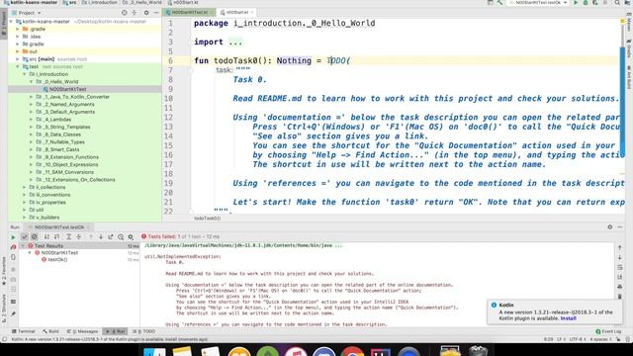The image size is (633, 356).
Task: Open the Favorites side tab
Action: tap(4, 270)
